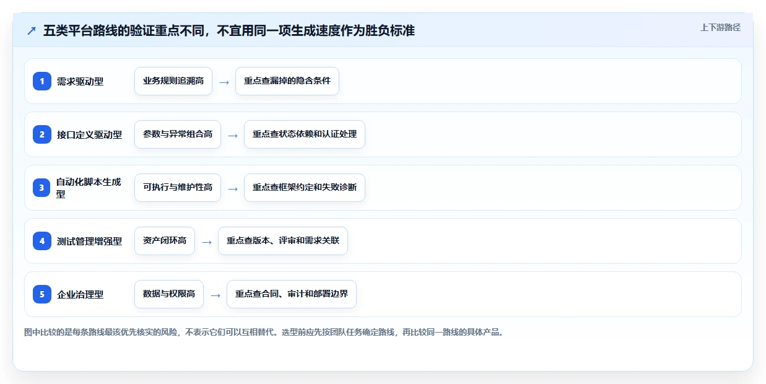This screenshot has width=766, height=384.
Task: Select the 资产闭环高 chip
Action: click(x=165, y=241)
